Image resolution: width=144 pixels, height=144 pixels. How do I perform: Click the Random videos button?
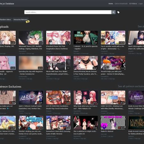coord(5,20)
